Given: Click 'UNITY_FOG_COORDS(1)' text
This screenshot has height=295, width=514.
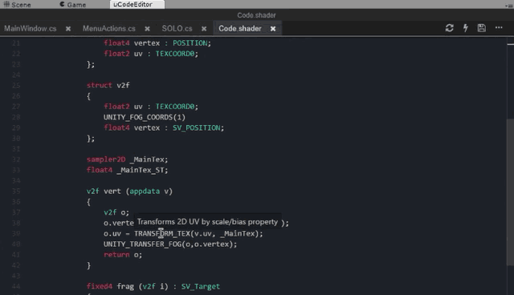Looking at the screenshot, I should click(145, 117).
